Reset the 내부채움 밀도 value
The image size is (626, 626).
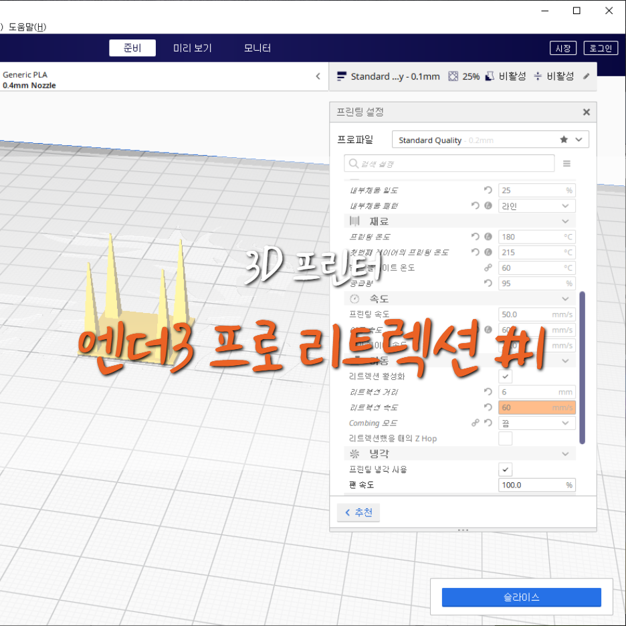tap(488, 190)
